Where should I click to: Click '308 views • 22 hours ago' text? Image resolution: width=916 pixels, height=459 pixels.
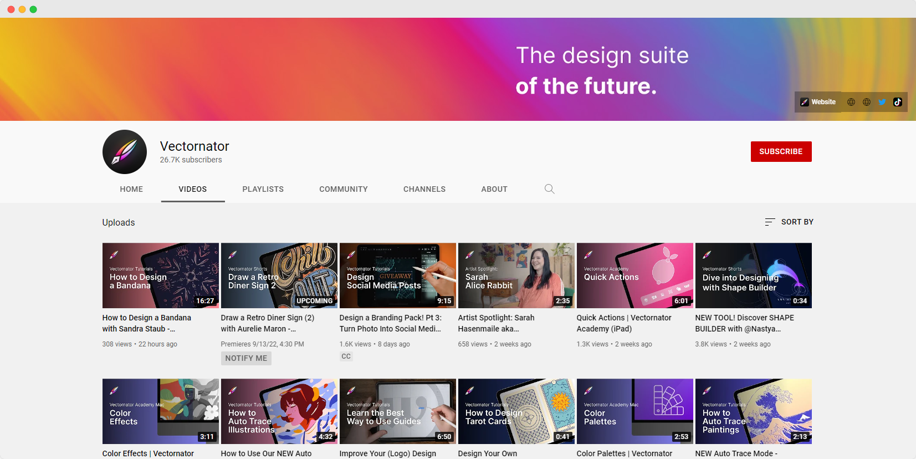pyautogui.click(x=140, y=344)
